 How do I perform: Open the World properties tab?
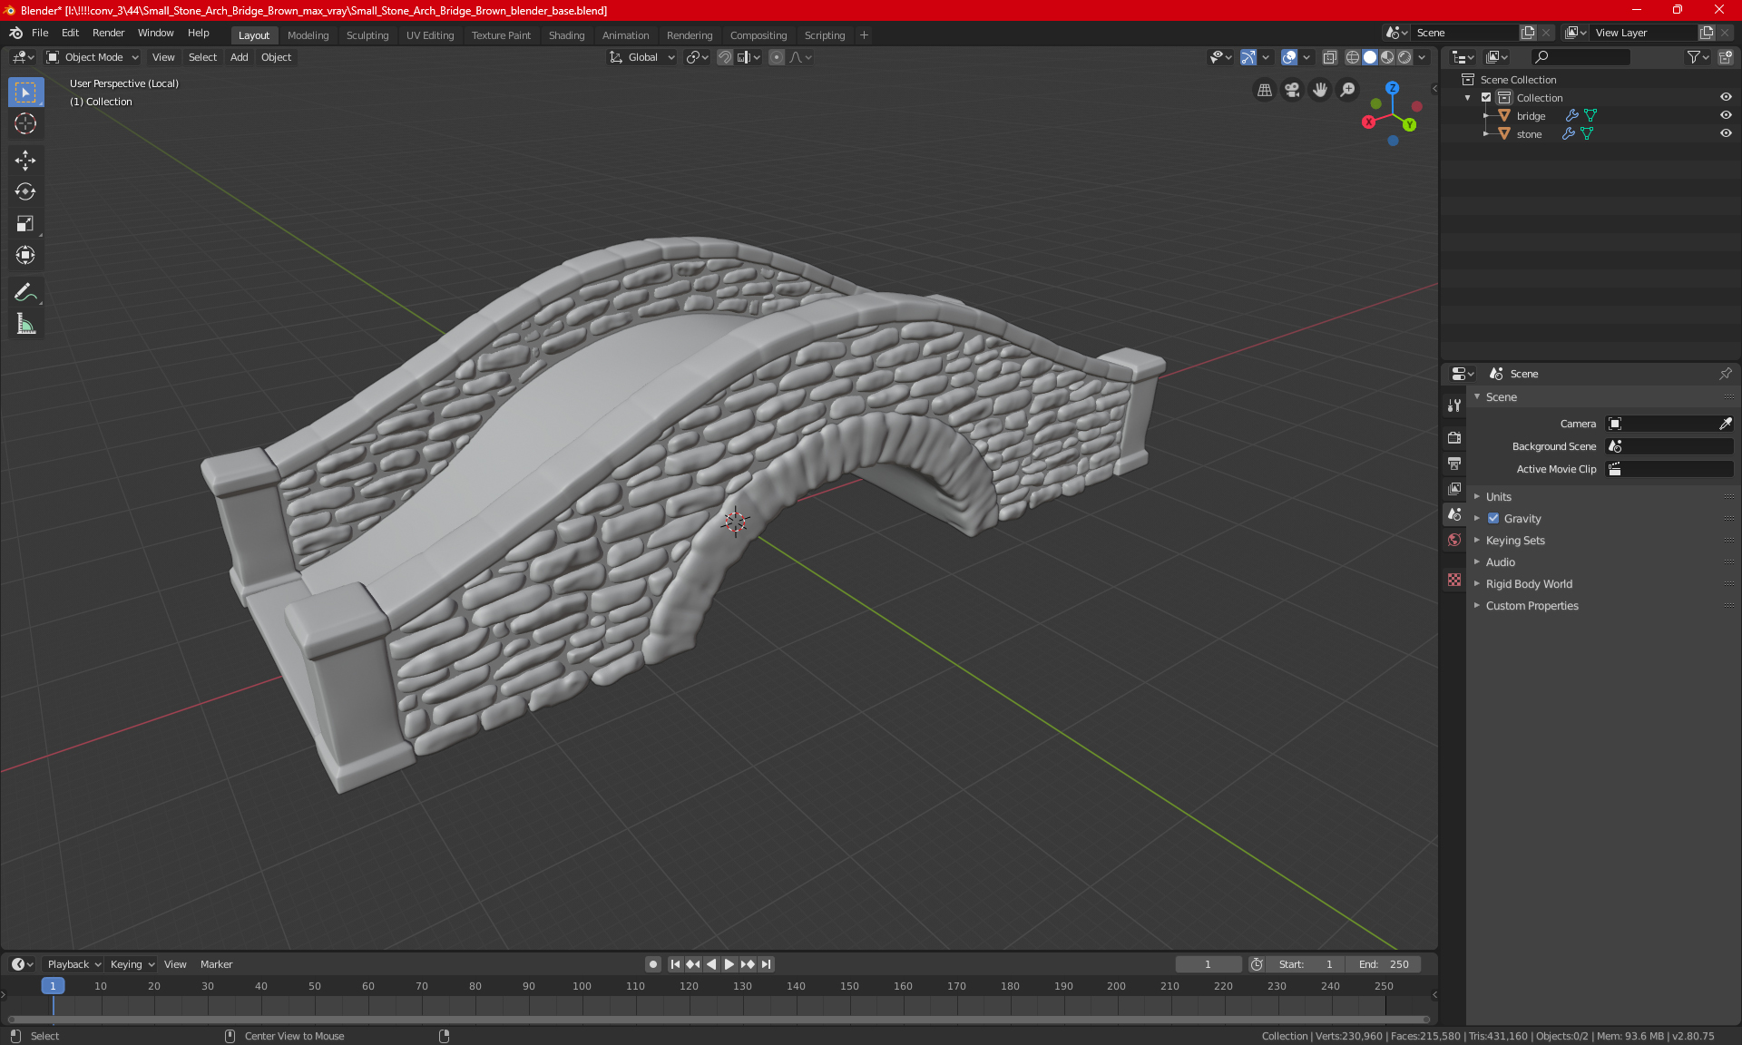pos(1454,540)
